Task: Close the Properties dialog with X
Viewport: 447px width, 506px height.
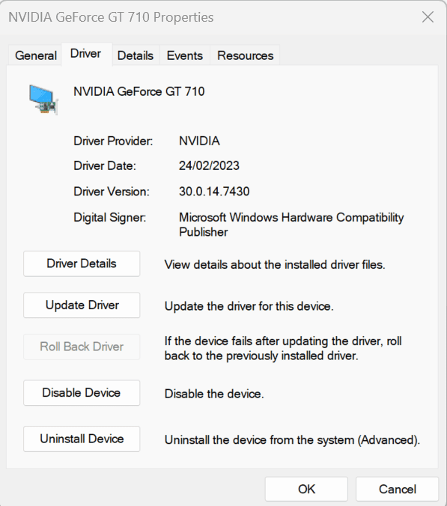Action: (x=428, y=16)
